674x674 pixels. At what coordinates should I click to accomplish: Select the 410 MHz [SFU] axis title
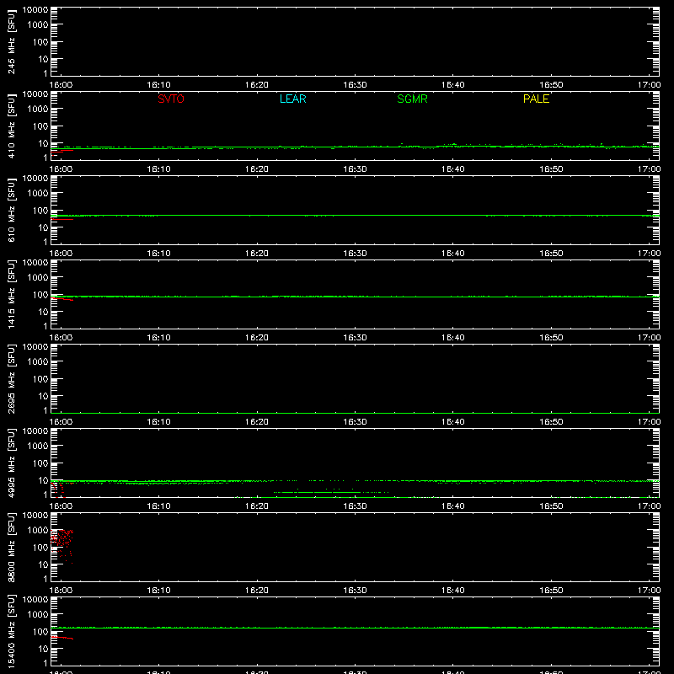(x=11, y=126)
